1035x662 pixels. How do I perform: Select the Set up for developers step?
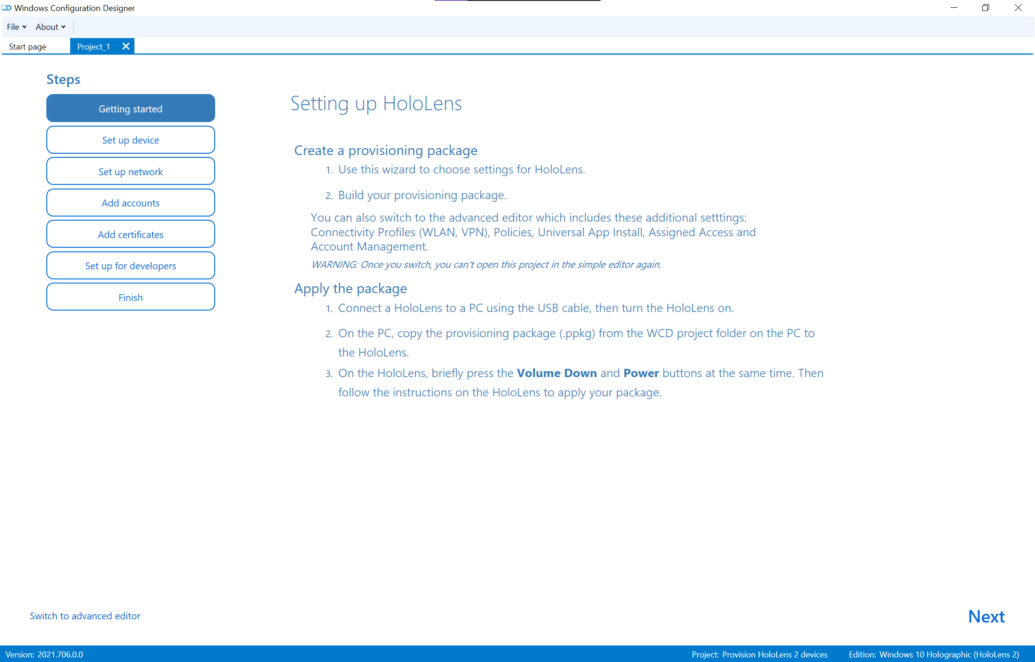click(130, 265)
